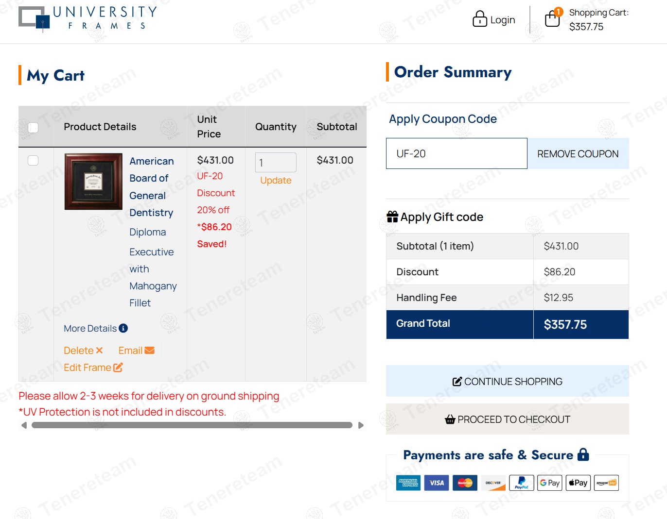Open the shopping cart bag icon

(x=552, y=19)
